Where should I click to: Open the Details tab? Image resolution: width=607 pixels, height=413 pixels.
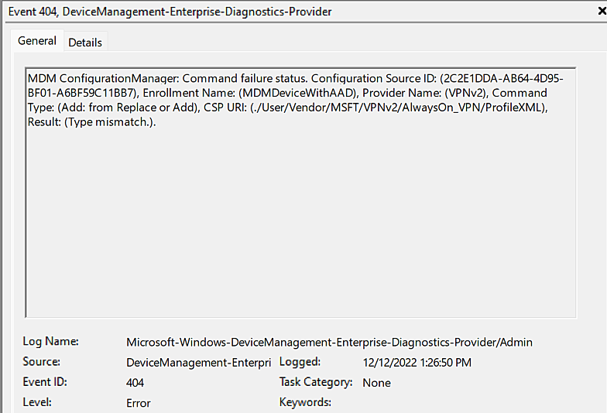(85, 43)
